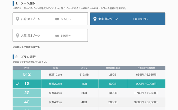Click the 635円 / 6,985円 price cell
178x110 pixels.
click(x=146, y=75)
